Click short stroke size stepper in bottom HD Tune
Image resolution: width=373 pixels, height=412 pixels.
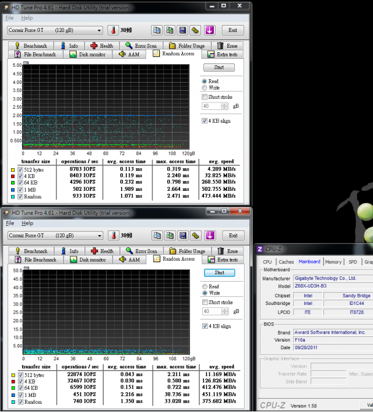click(x=225, y=311)
